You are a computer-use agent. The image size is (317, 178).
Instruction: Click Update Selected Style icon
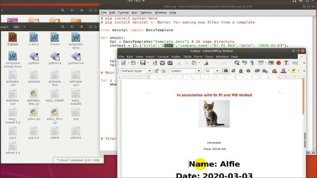pos(157,71)
